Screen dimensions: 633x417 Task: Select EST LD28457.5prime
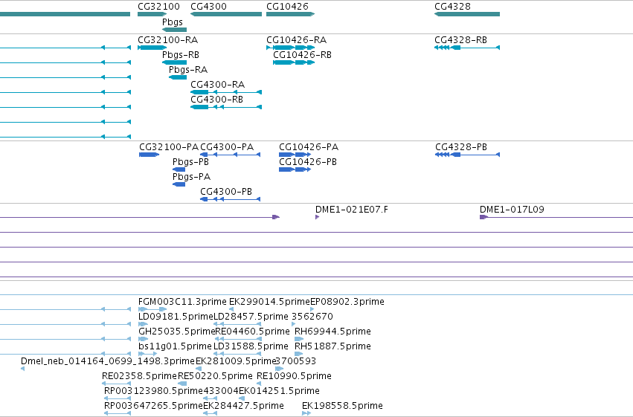237,324
